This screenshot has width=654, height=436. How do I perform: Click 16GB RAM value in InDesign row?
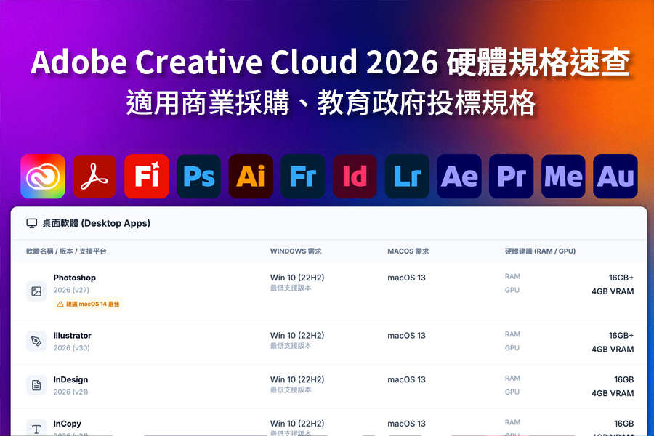click(624, 379)
